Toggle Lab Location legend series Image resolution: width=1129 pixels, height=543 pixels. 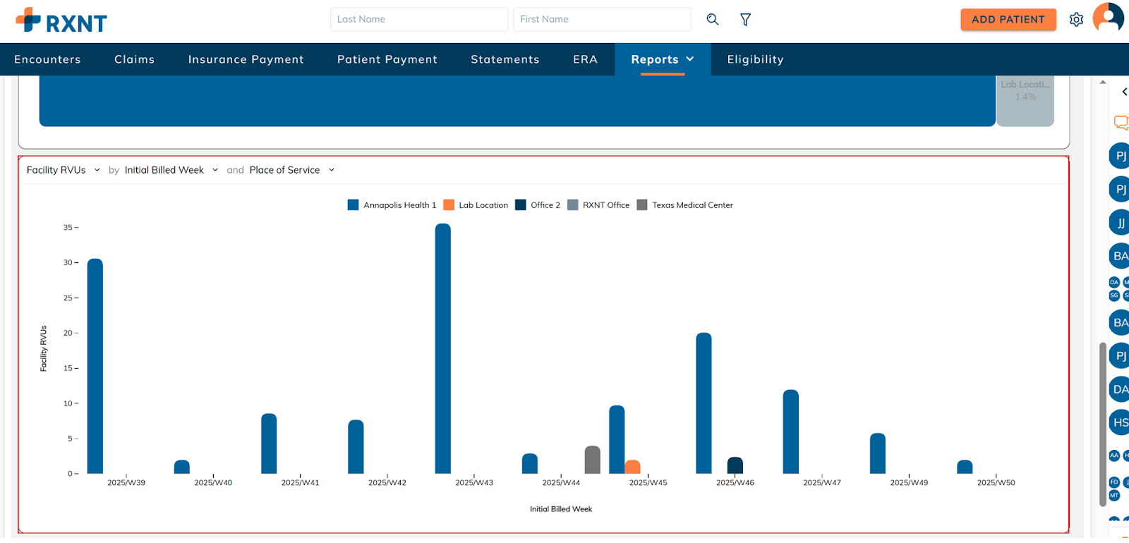(x=476, y=205)
